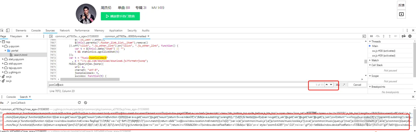Open the Application tab

pos(116,30)
